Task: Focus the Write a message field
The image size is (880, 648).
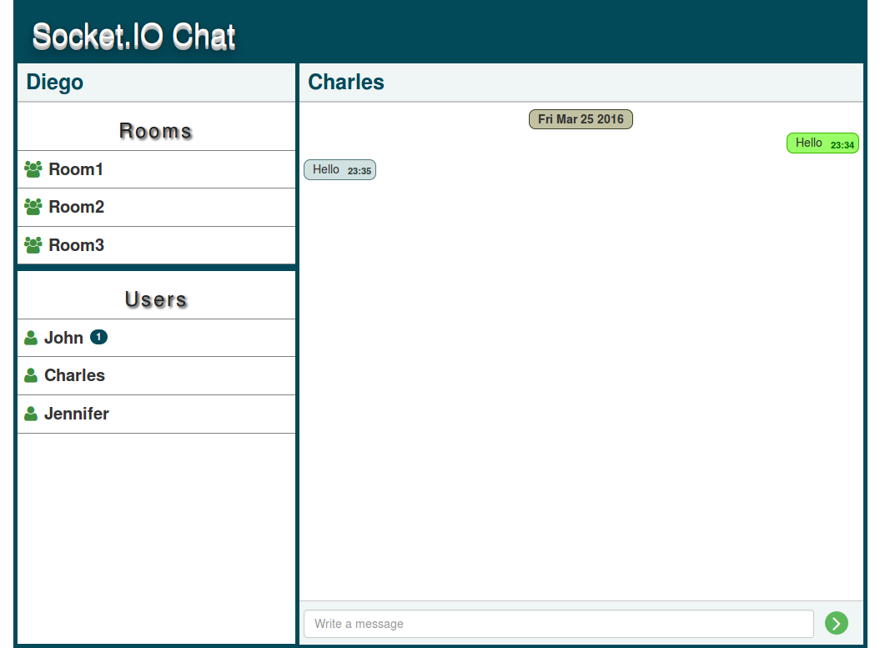Action: [x=558, y=624]
